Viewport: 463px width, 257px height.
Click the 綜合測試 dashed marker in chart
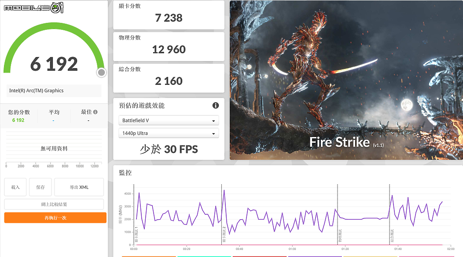point(390,214)
